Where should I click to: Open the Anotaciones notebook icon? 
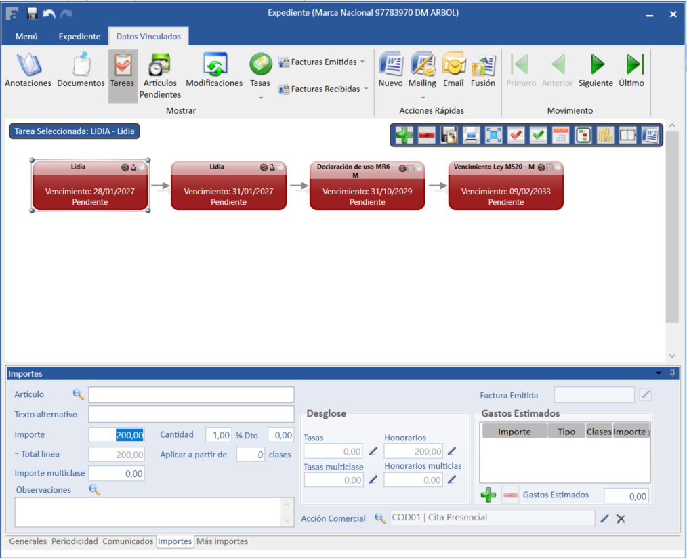[x=28, y=65]
